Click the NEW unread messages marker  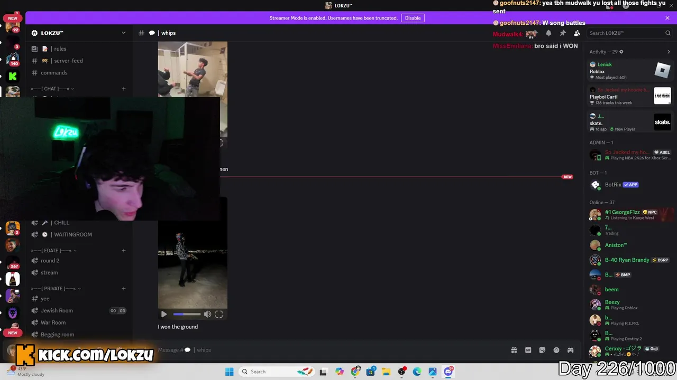click(568, 177)
